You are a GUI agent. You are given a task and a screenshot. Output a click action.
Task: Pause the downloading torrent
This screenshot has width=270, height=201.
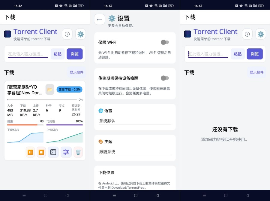point(30,152)
